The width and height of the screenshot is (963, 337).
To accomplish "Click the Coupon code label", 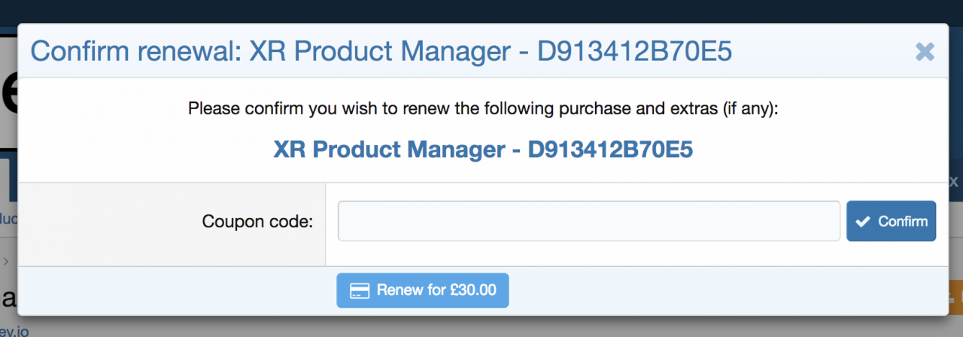I will [257, 222].
